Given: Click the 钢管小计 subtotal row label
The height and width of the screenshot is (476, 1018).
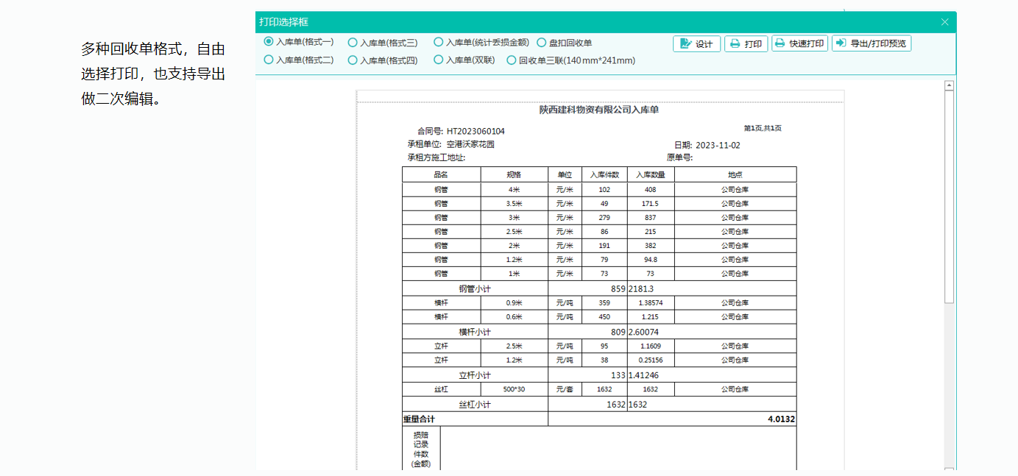Looking at the screenshot, I should (475, 289).
